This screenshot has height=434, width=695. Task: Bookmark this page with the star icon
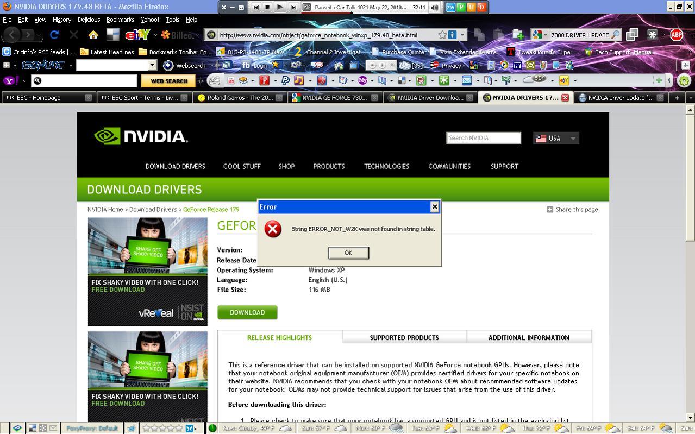coord(442,35)
